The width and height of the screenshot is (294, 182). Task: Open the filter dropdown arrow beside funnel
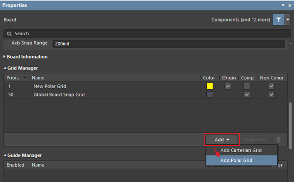(x=288, y=20)
